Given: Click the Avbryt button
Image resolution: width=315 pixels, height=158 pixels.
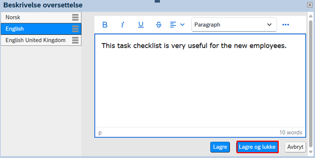Looking at the screenshot, I should pos(295,147).
